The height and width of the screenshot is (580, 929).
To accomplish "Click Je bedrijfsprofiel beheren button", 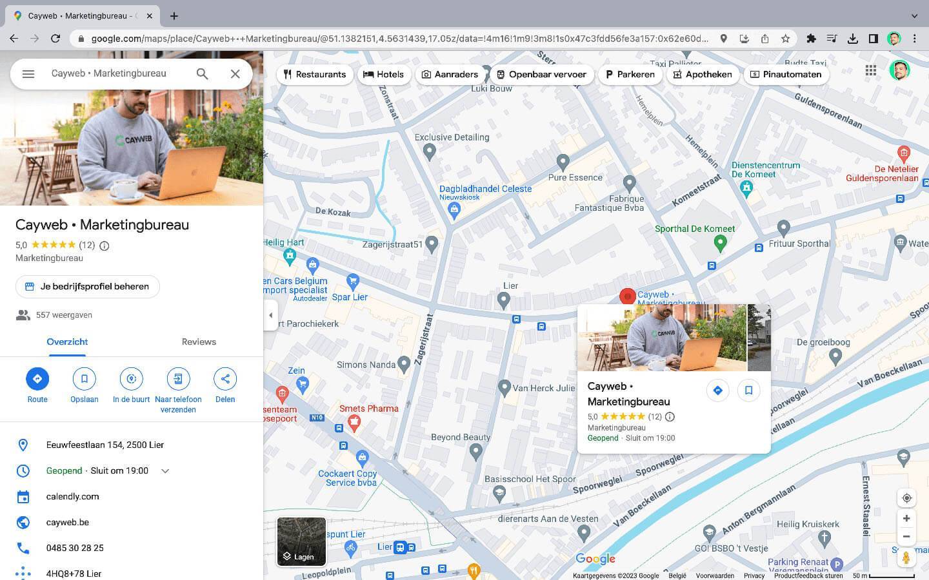I will click(88, 287).
